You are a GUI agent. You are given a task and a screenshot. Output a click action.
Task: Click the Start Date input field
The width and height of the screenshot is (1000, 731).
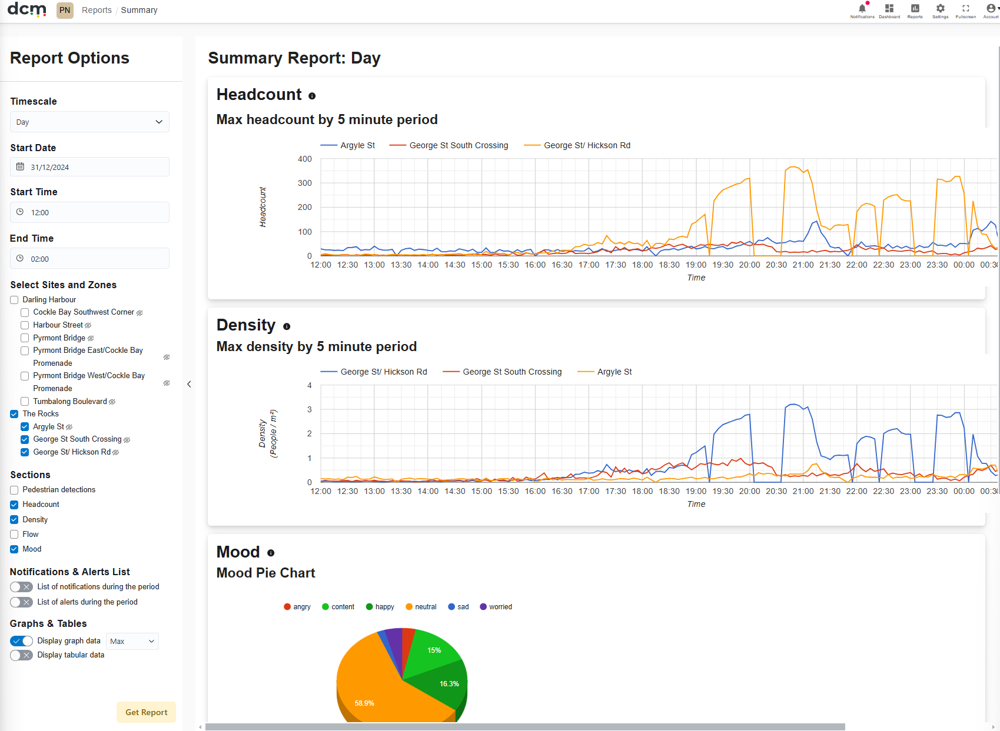click(89, 167)
